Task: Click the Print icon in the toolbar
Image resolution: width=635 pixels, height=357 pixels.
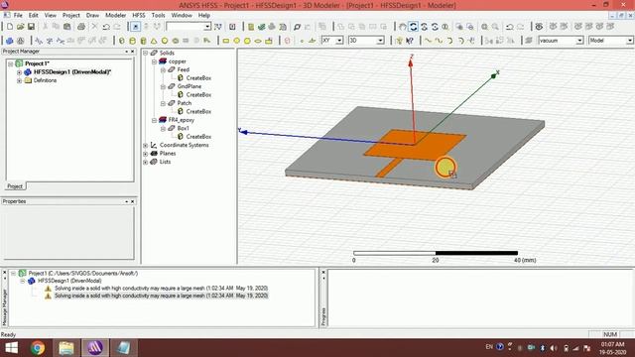Action: tap(81, 27)
